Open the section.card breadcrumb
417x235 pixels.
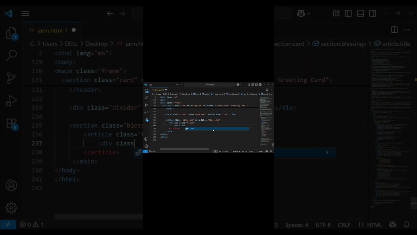click(232, 94)
